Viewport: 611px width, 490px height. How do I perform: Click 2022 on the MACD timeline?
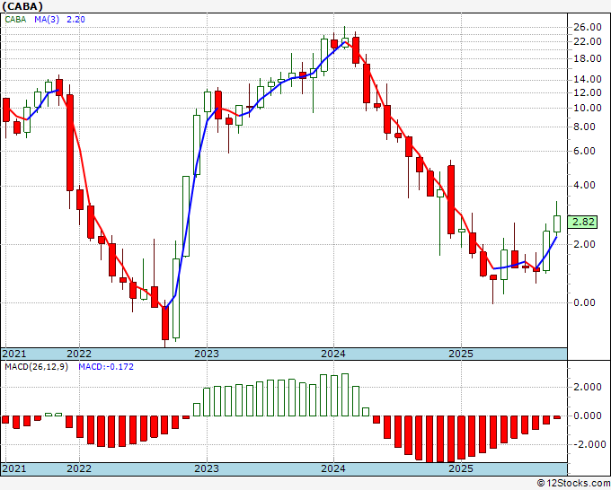point(79,468)
